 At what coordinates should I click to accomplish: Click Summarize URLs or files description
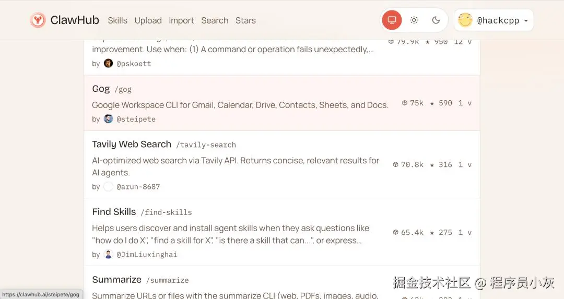(x=235, y=295)
